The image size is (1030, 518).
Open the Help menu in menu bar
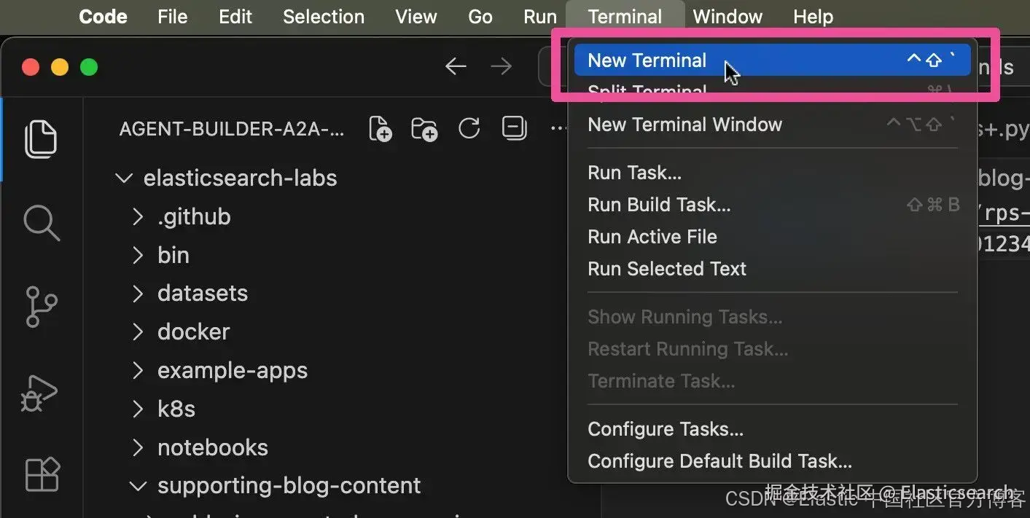click(x=813, y=17)
